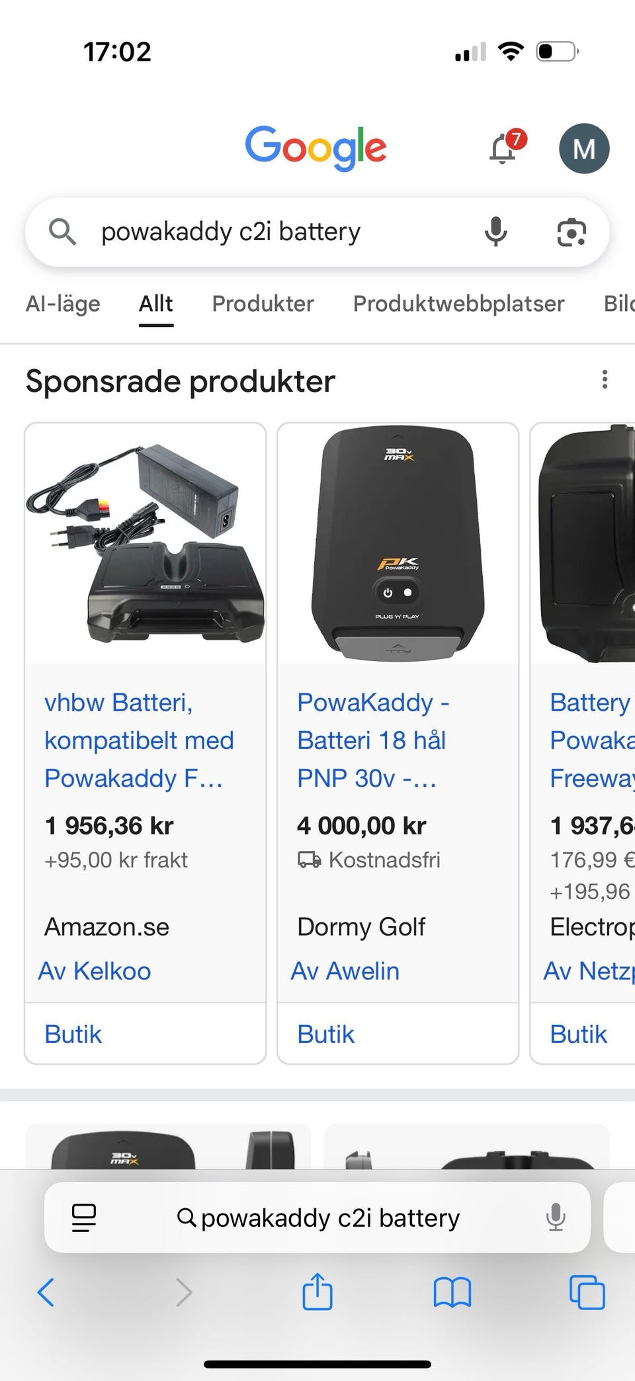Switch to the AI-läge tab
The width and height of the screenshot is (635, 1381).
[63, 304]
